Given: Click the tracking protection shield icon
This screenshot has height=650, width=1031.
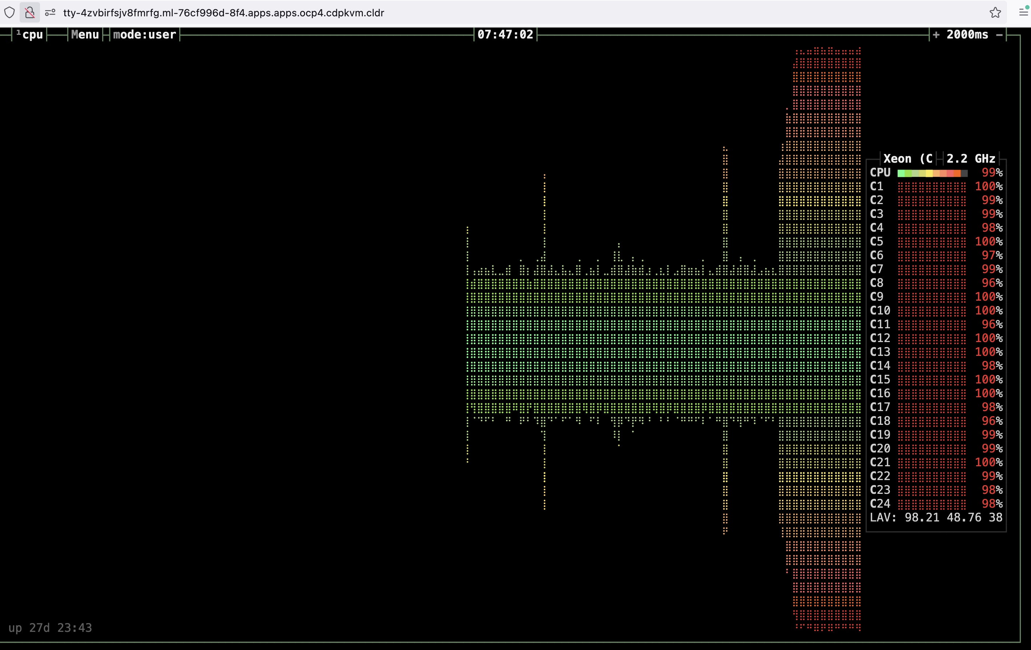Looking at the screenshot, I should click(9, 12).
